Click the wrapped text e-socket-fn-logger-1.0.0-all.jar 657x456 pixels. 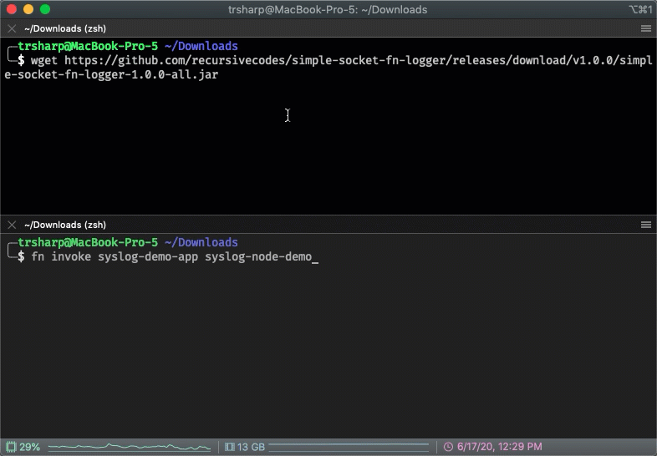(x=111, y=74)
